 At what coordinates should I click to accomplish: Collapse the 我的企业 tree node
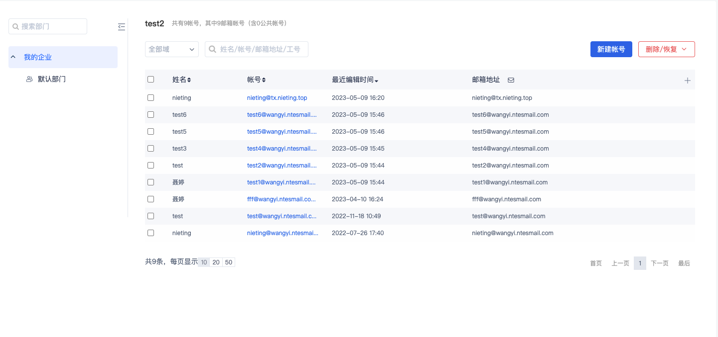tap(13, 57)
